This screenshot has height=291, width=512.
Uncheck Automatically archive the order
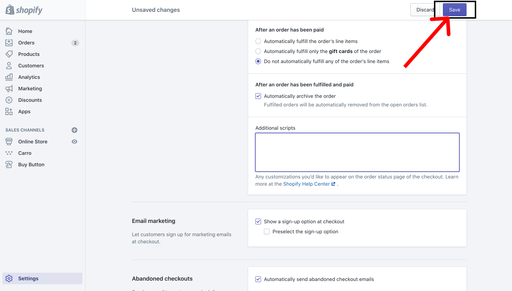[258, 96]
